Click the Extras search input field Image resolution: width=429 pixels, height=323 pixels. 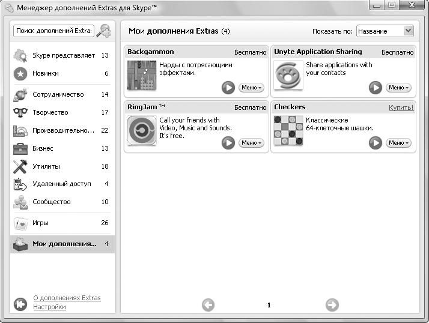(53, 31)
